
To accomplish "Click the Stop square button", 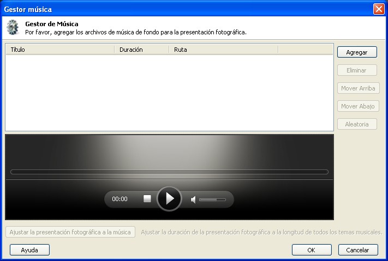I will (147, 199).
